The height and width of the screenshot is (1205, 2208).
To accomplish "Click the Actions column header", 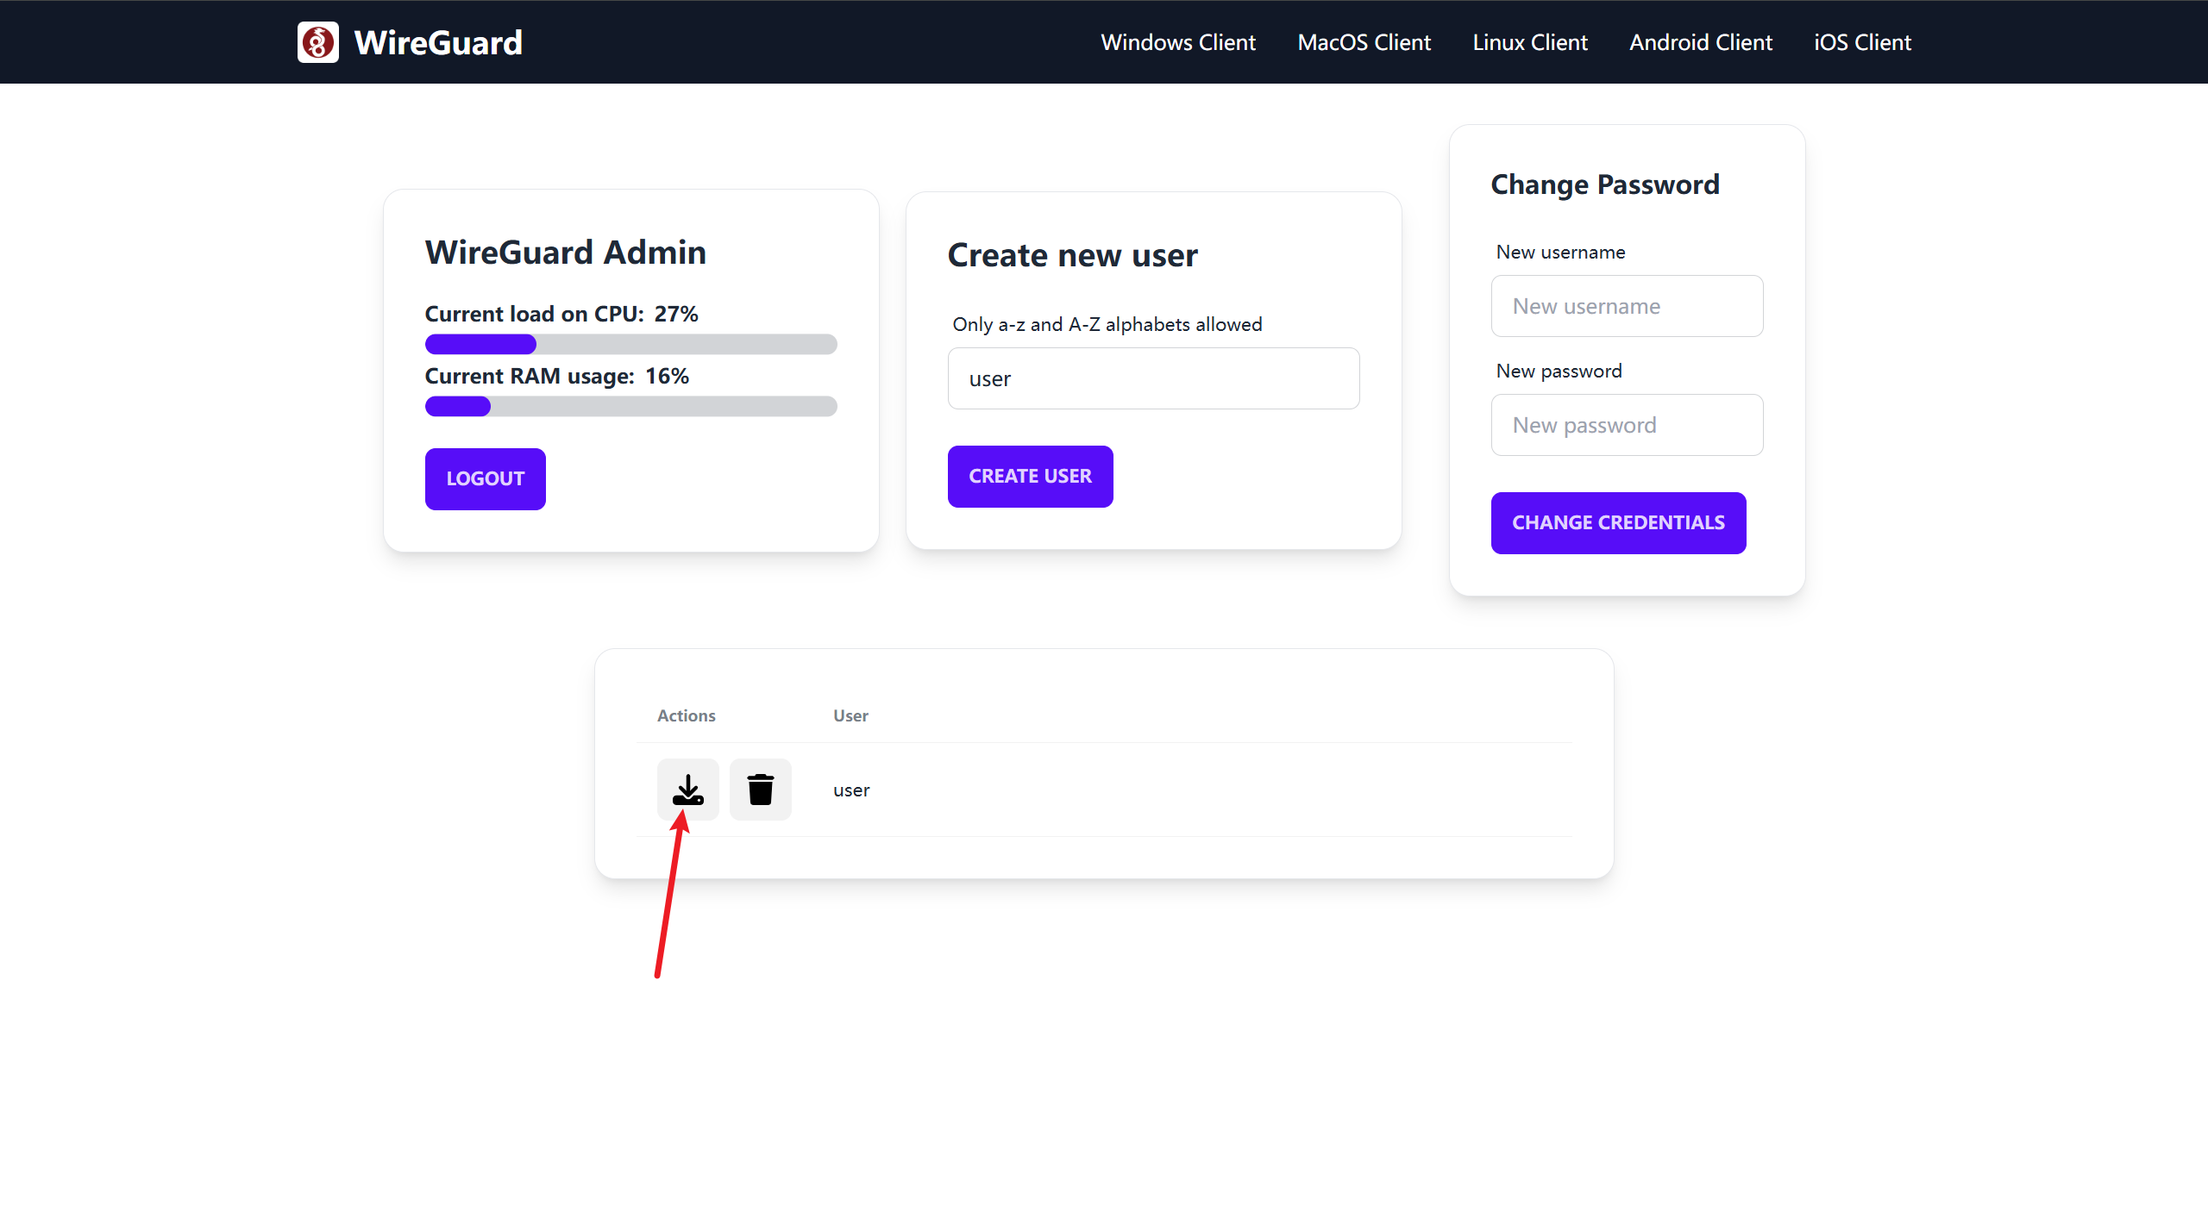I will pyautogui.click(x=686, y=715).
